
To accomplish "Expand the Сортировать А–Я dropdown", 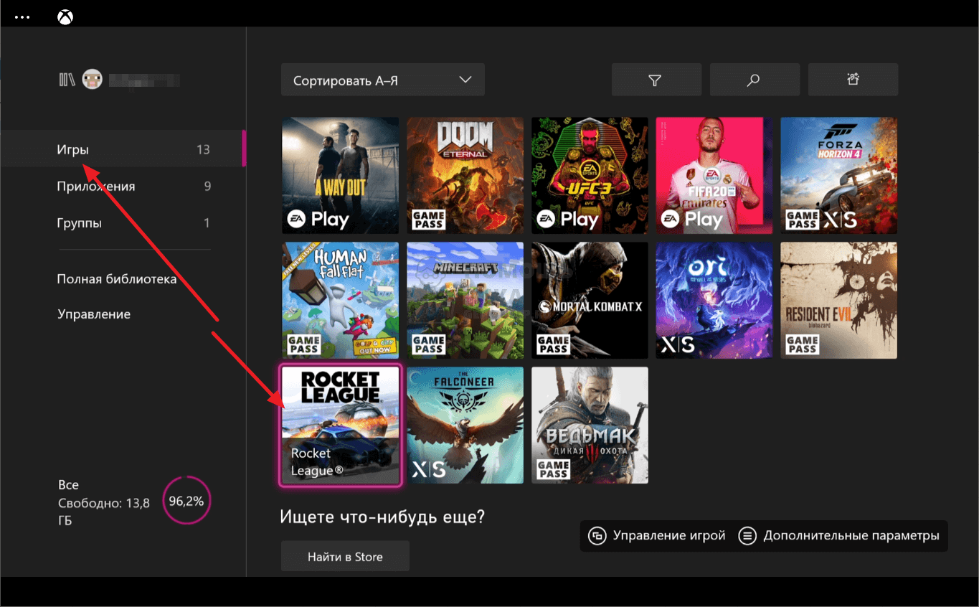I will (x=382, y=80).
